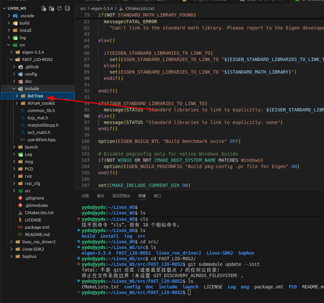
Task: Switch to the 问题 panel tab
Action: tap(85, 196)
